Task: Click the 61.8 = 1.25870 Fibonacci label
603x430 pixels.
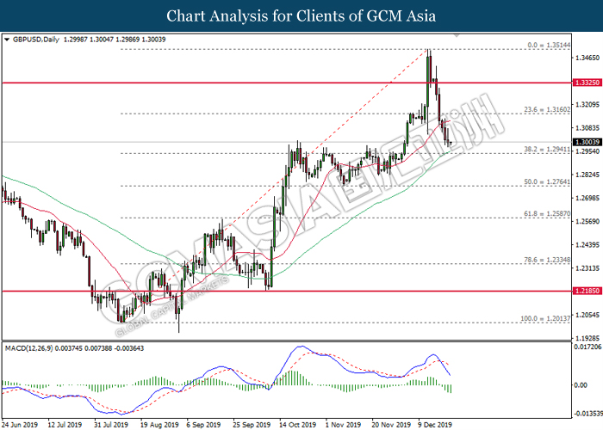Action: coord(547,214)
